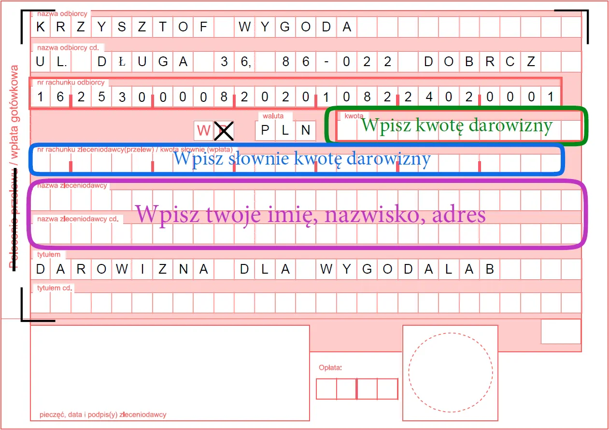Image resolution: width=609 pixels, height=430 pixels.
Task: Uncheck the crossed-out "P" box
Action: [x=223, y=130]
